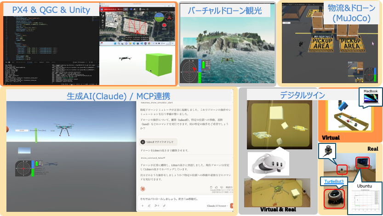Image resolution: width=383 pixels, height=216 pixels.
Task: Click the minimap thumbnail in MuJoCo warehouse view
Action: pyautogui.click(x=355, y=72)
